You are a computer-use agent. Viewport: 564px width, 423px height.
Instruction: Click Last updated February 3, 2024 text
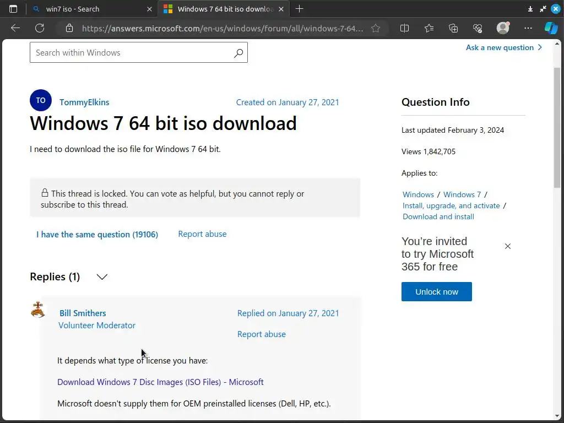[x=453, y=130]
